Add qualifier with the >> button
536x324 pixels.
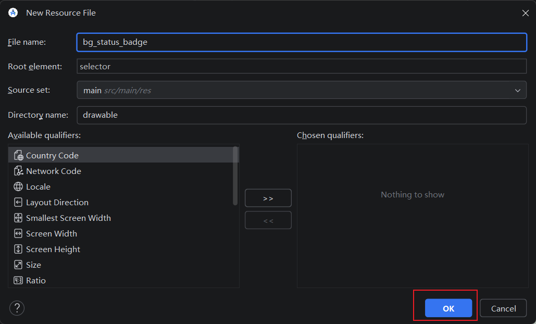click(x=268, y=198)
